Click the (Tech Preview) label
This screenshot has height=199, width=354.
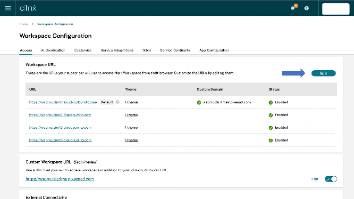tap(85, 162)
